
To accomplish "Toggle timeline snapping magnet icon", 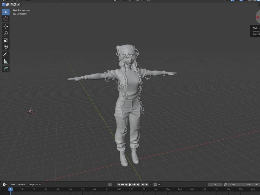I will 155,185.
